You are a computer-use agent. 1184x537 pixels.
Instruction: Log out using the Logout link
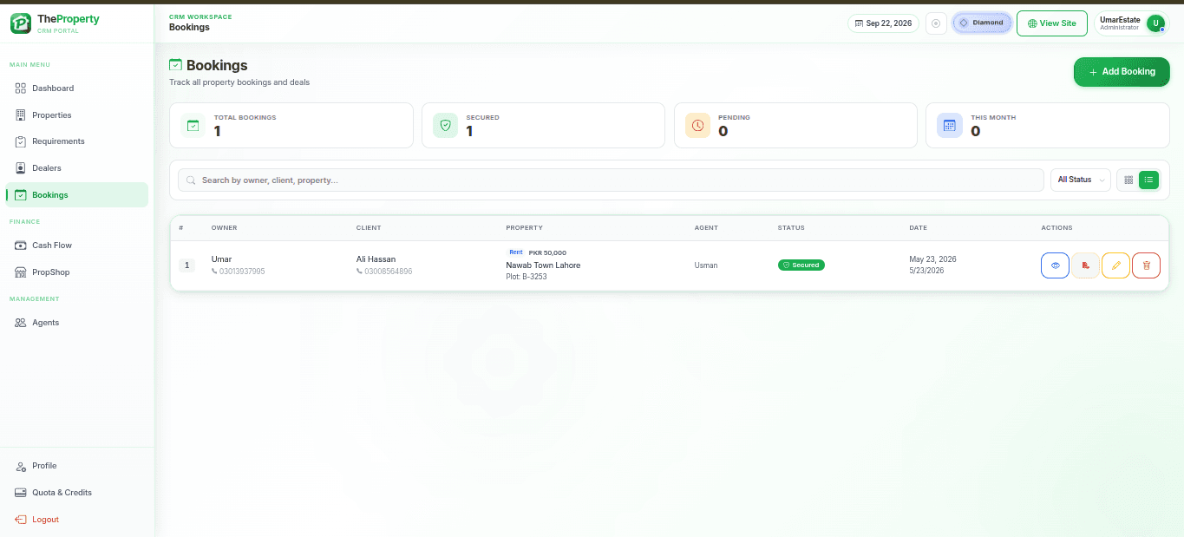76,520
